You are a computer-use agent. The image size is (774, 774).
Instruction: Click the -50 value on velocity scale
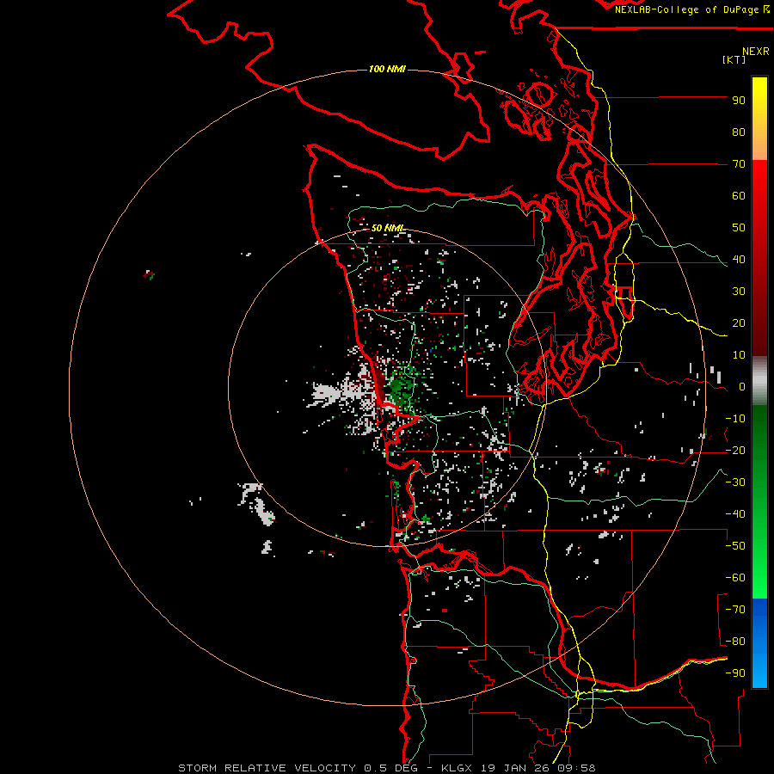(735, 546)
